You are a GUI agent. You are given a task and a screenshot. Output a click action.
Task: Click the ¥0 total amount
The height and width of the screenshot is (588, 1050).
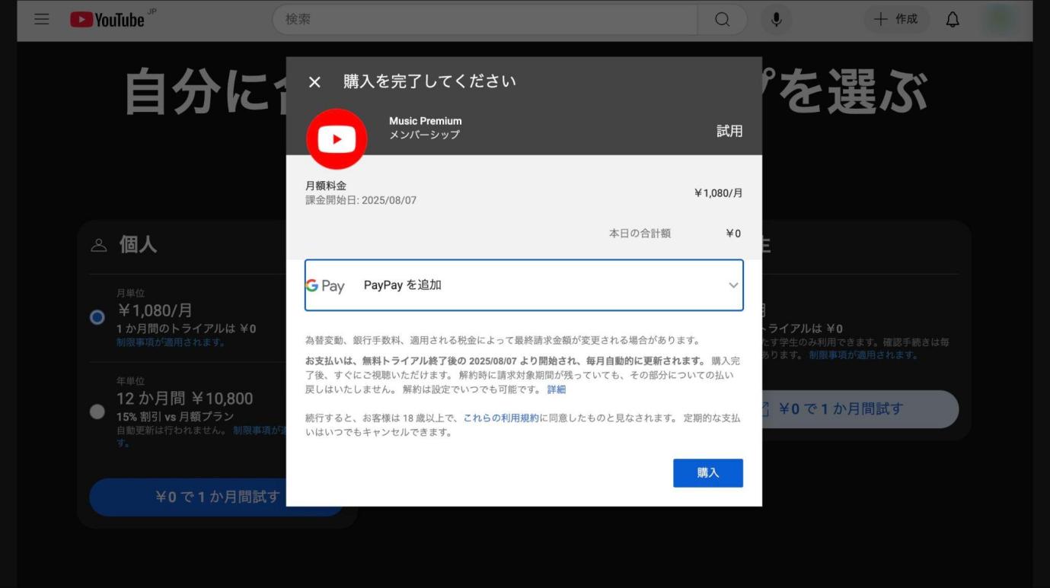[733, 234]
